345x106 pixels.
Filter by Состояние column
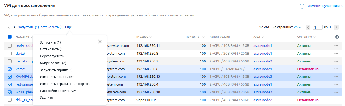[x=314, y=37]
